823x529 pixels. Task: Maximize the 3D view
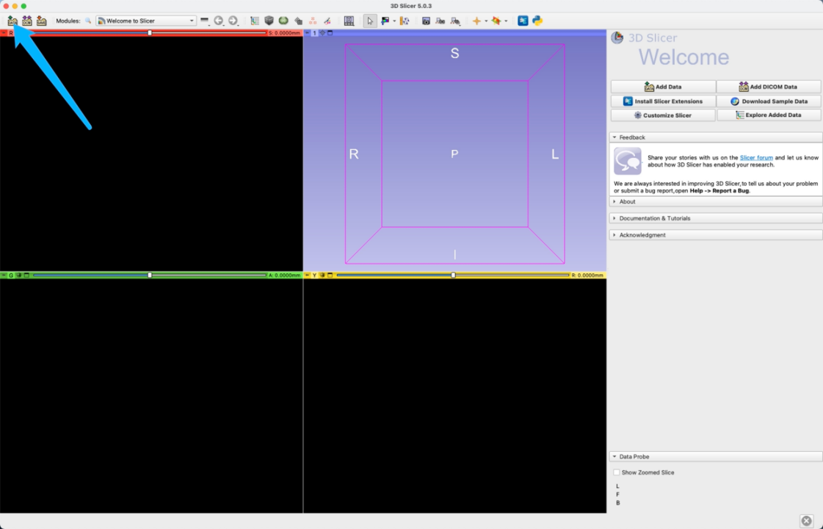point(330,33)
